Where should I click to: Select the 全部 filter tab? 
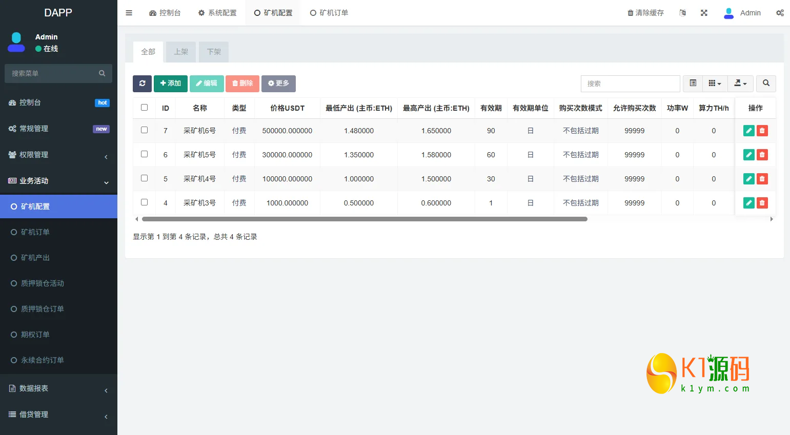coord(148,52)
